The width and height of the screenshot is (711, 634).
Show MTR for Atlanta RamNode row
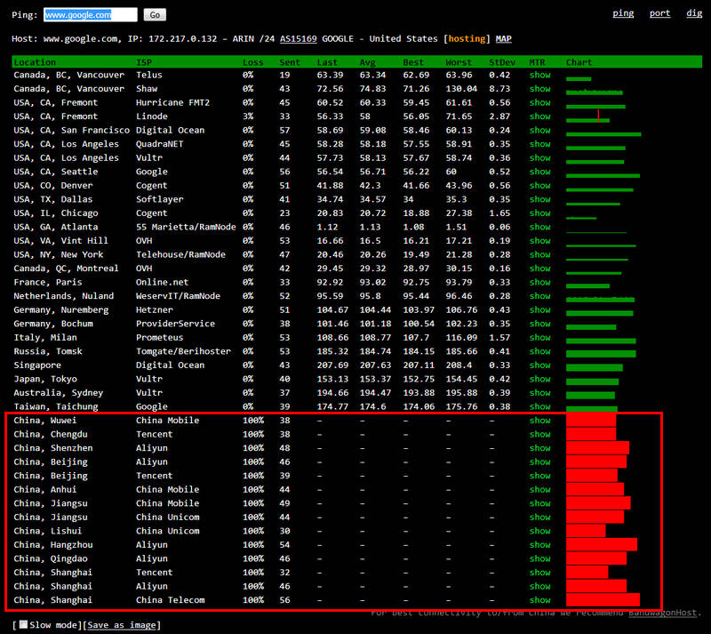click(539, 228)
